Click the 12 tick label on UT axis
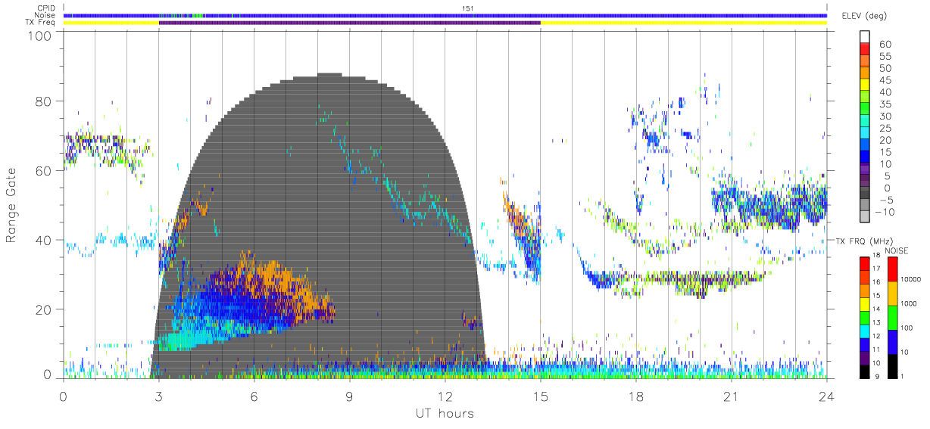Viewport: 930px width, 429px height. [x=445, y=396]
